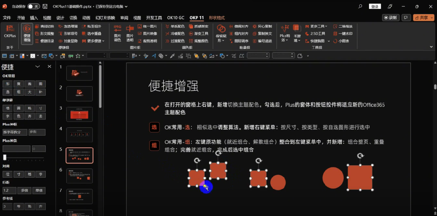Screen dimensions: 437x216
Task: Click the 组 button in OK常用
Action: (x=18, y=92)
